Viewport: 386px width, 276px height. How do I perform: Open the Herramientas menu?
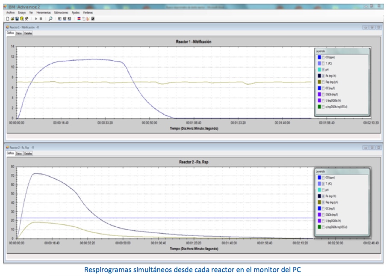click(x=44, y=12)
